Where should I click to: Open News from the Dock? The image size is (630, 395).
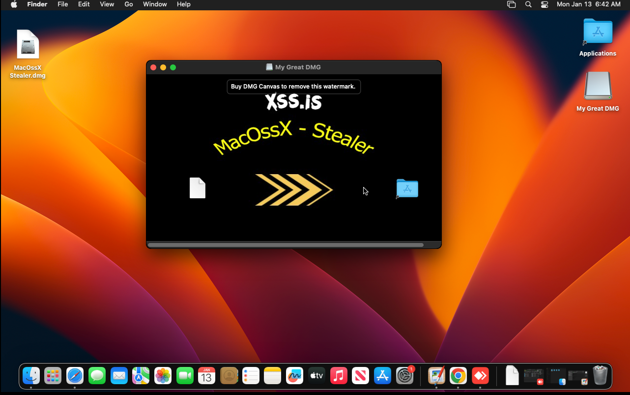point(360,376)
